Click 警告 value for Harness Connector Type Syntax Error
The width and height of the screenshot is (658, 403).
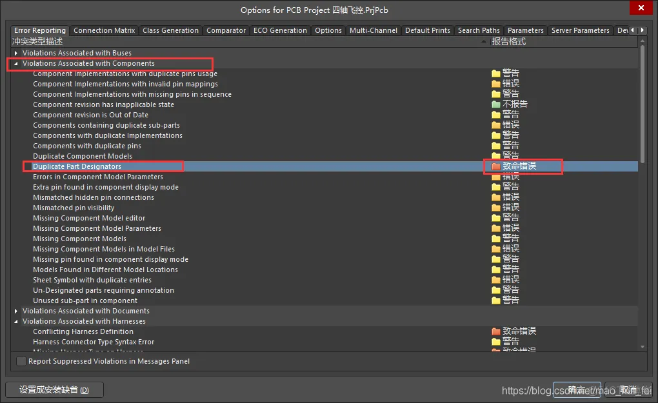pyautogui.click(x=511, y=341)
